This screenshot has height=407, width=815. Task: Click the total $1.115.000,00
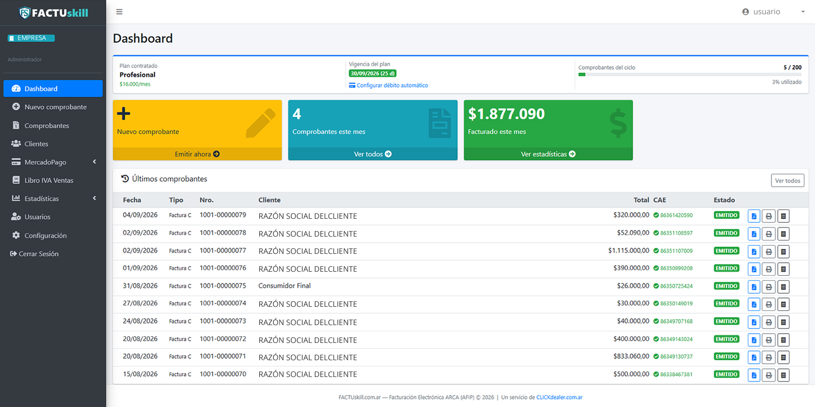point(629,251)
